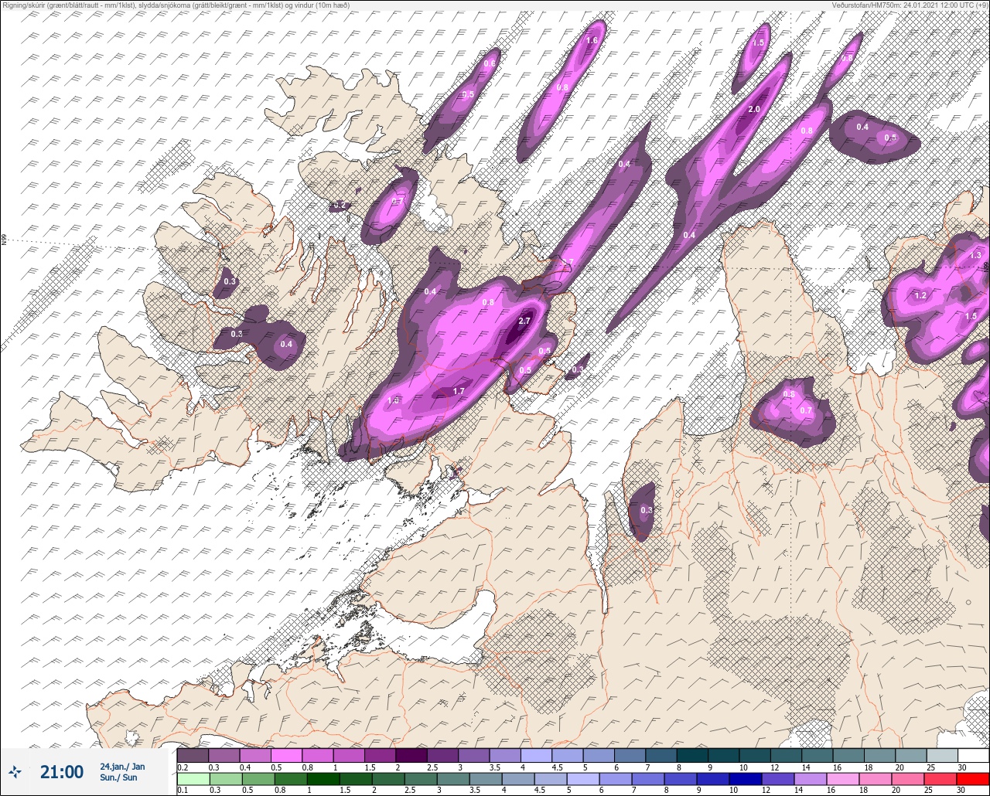The height and width of the screenshot is (796, 990).
Task: Select upper snow legend white 30 swatch
Action: pyautogui.click(x=973, y=755)
